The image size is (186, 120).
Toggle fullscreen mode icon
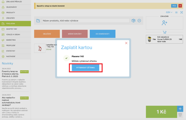pos(182,12)
